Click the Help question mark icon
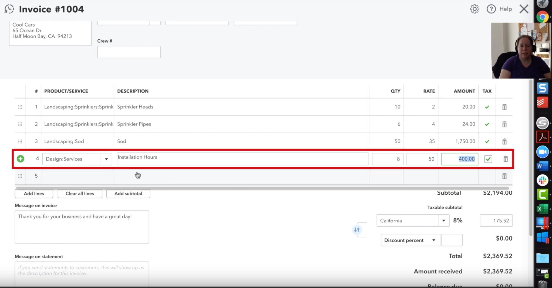The width and height of the screenshot is (552, 288). (491, 9)
